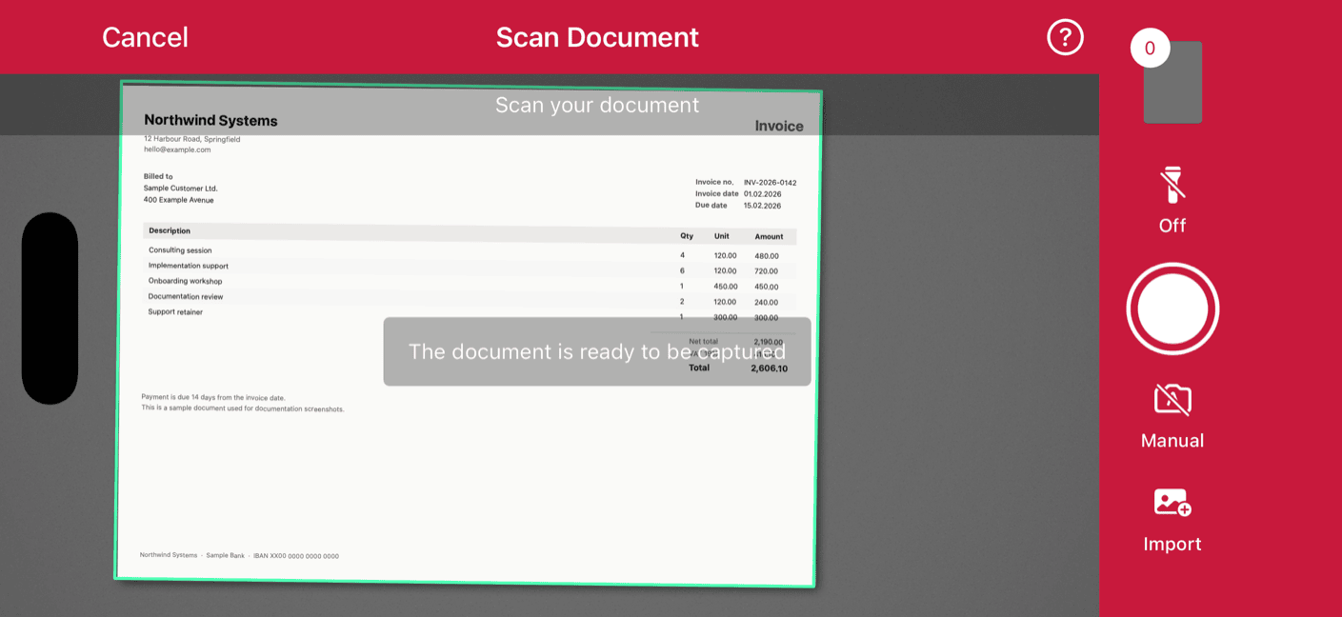
Task: Click the 'Consulting session' row
Action: pos(471,253)
